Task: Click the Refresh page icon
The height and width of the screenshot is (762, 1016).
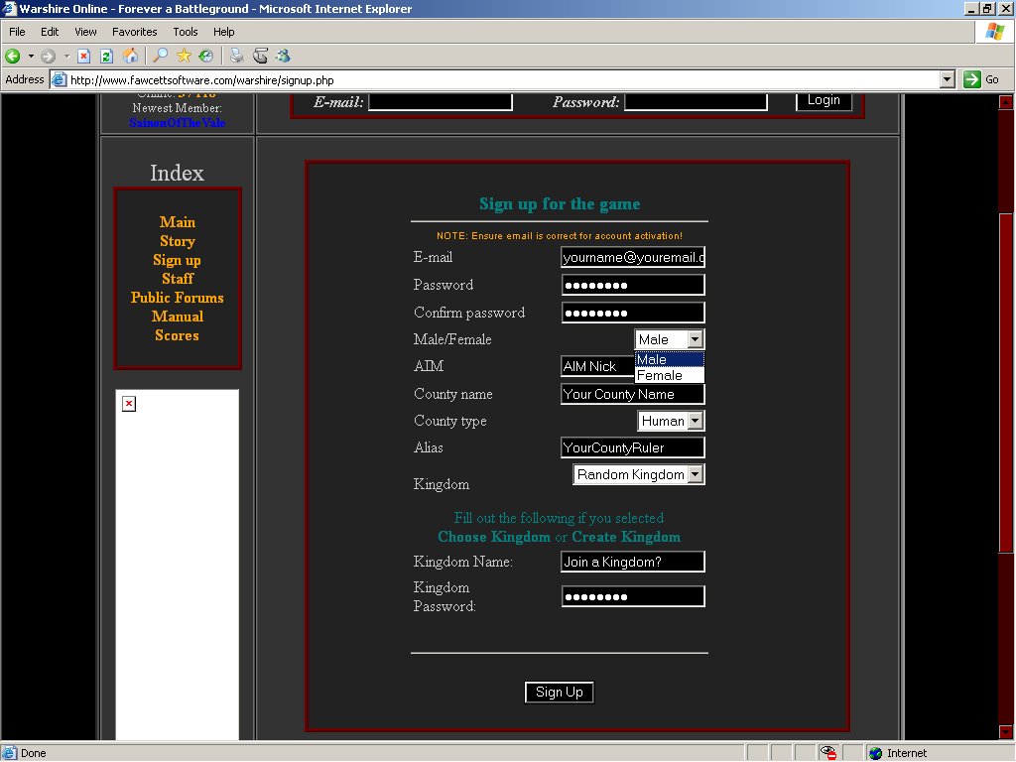Action: (x=106, y=56)
